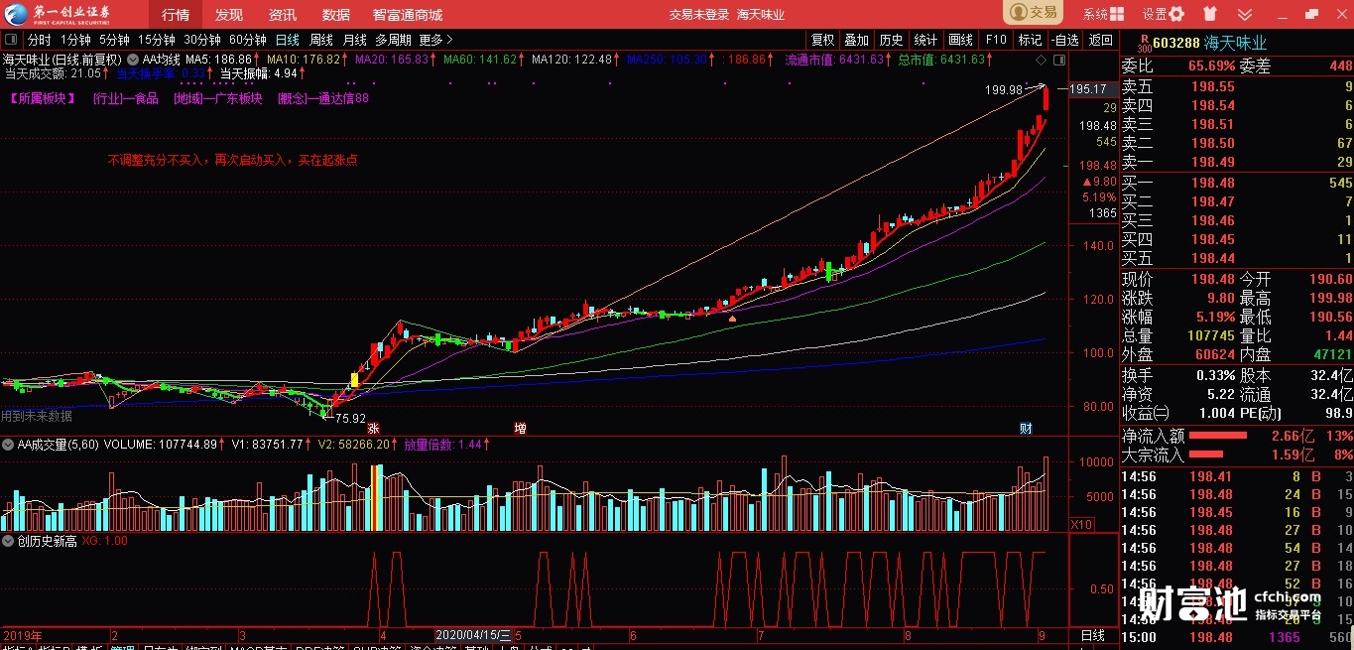Click the shirt skin-theme icon
This screenshot has height=650, width=1354.
point(1208,14)
